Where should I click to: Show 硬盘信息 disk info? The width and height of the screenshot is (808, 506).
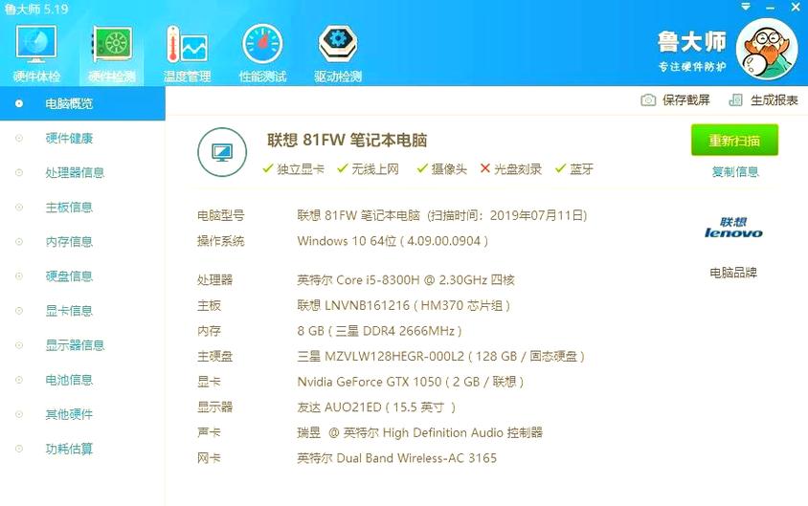point(69,276)
